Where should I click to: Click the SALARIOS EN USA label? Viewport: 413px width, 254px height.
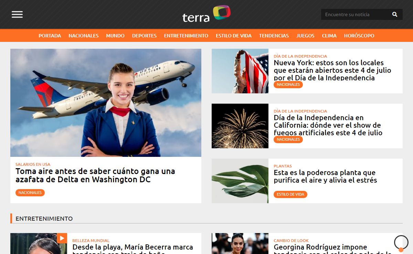click(x=33, y=164)
